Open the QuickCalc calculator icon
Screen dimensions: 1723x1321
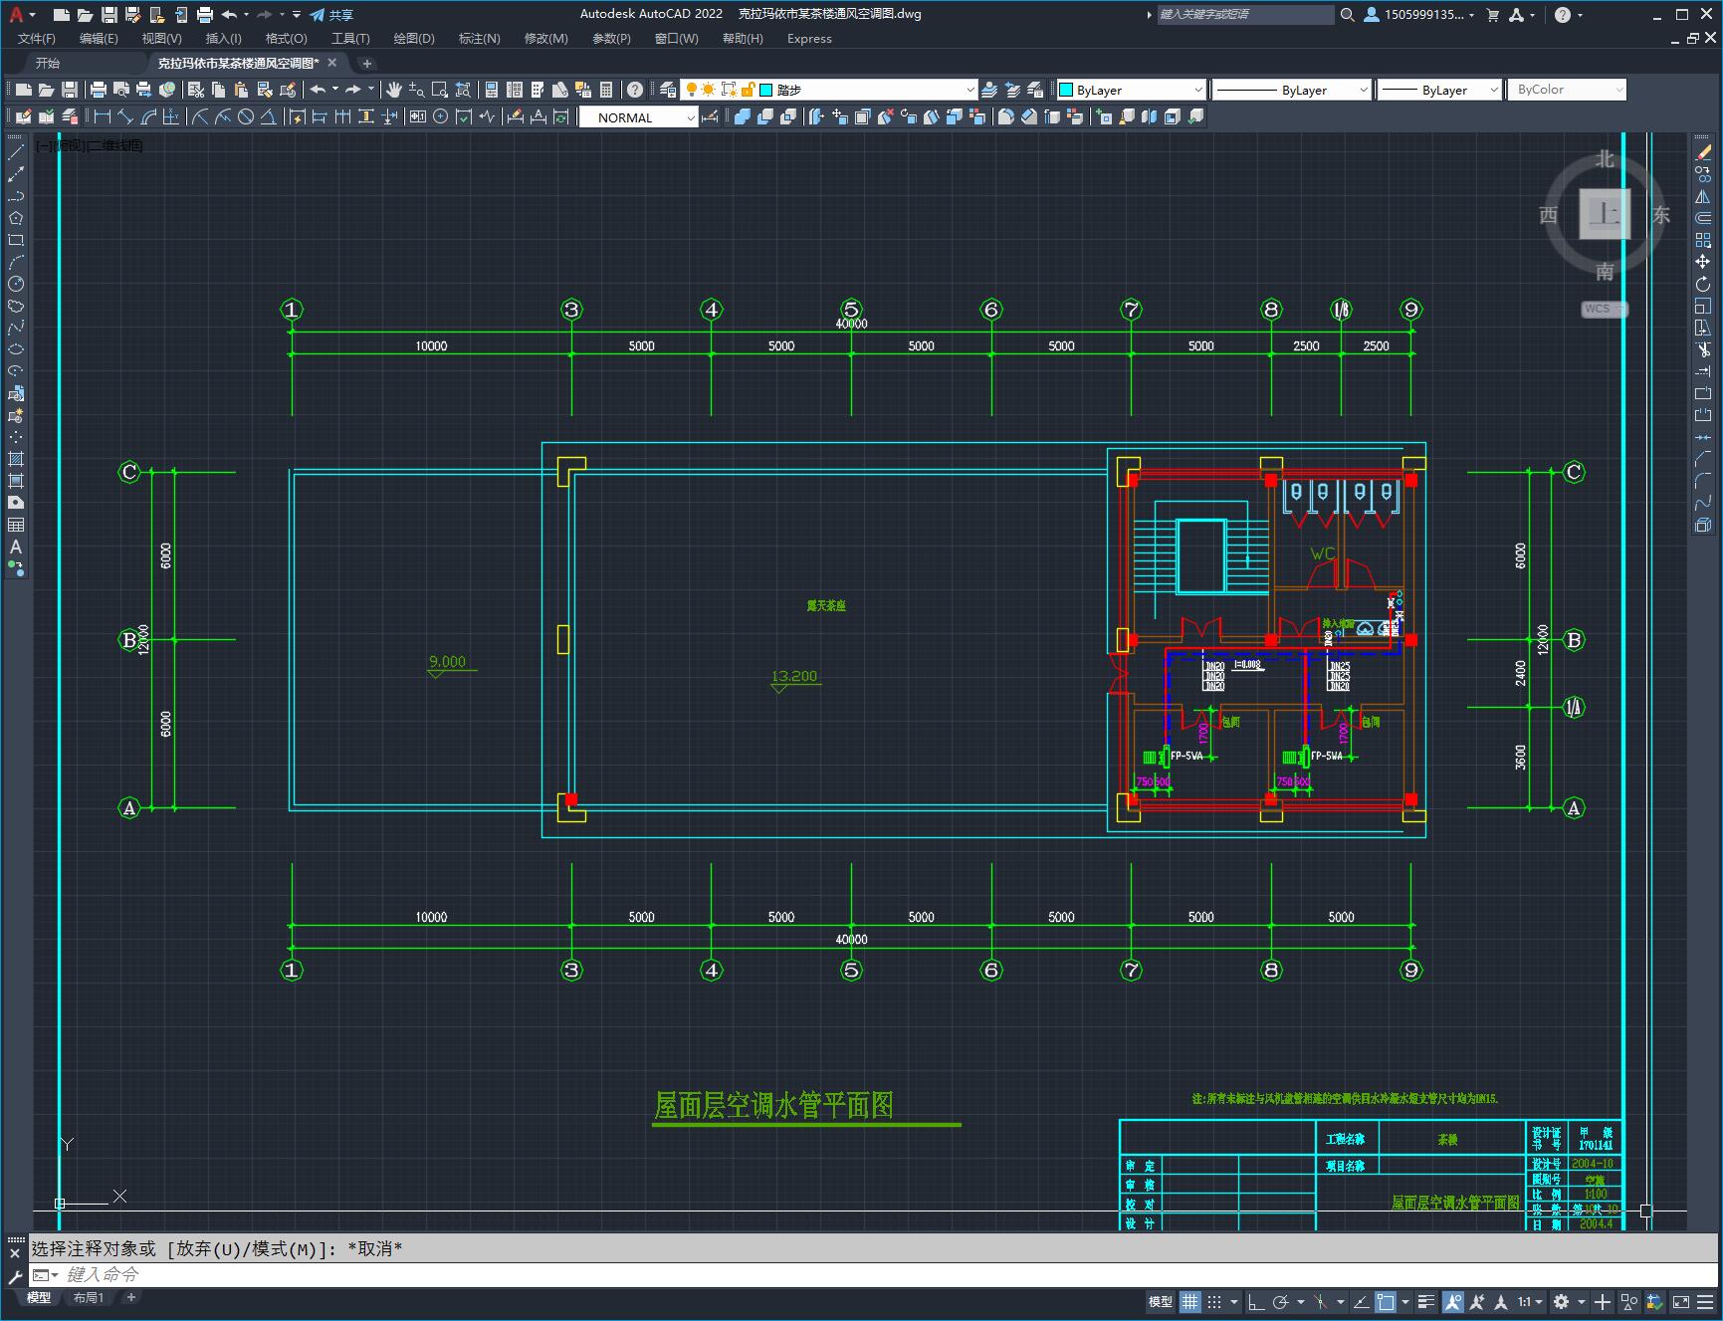coord(606,90)
